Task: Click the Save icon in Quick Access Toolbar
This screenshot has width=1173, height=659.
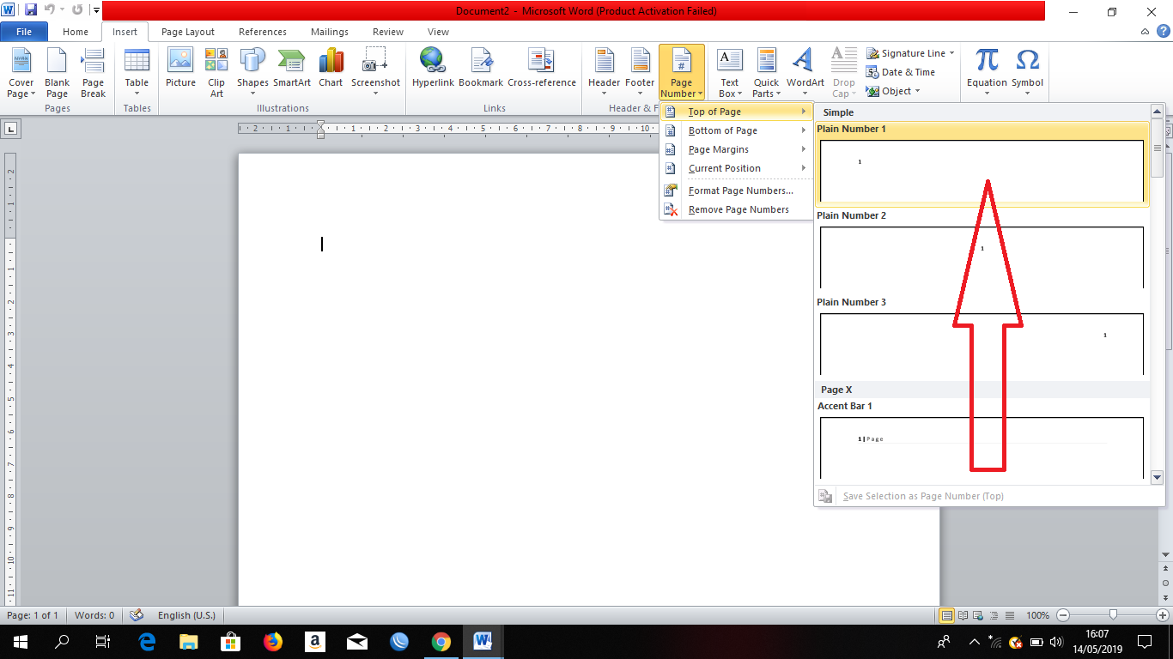Action: click(31, 11)
